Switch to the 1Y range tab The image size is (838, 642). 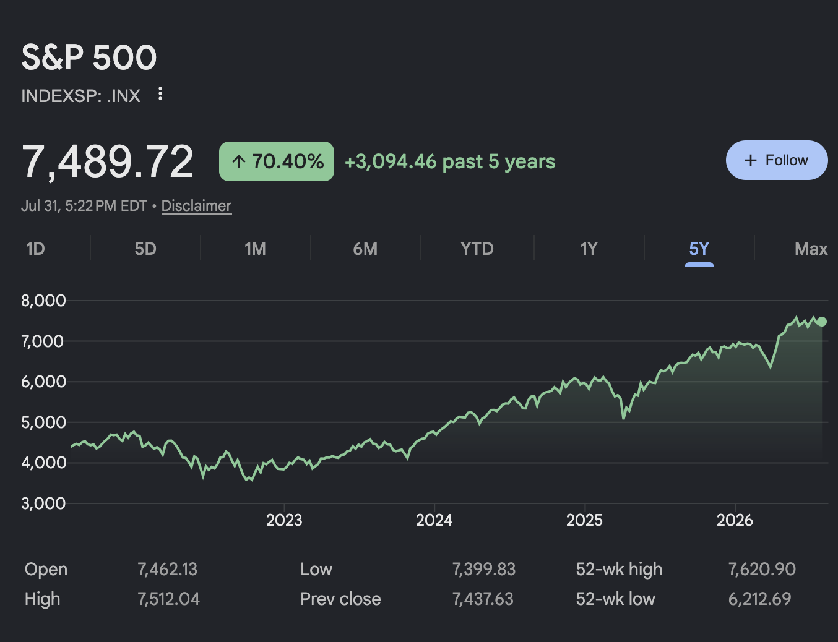(x=589, y=249)
